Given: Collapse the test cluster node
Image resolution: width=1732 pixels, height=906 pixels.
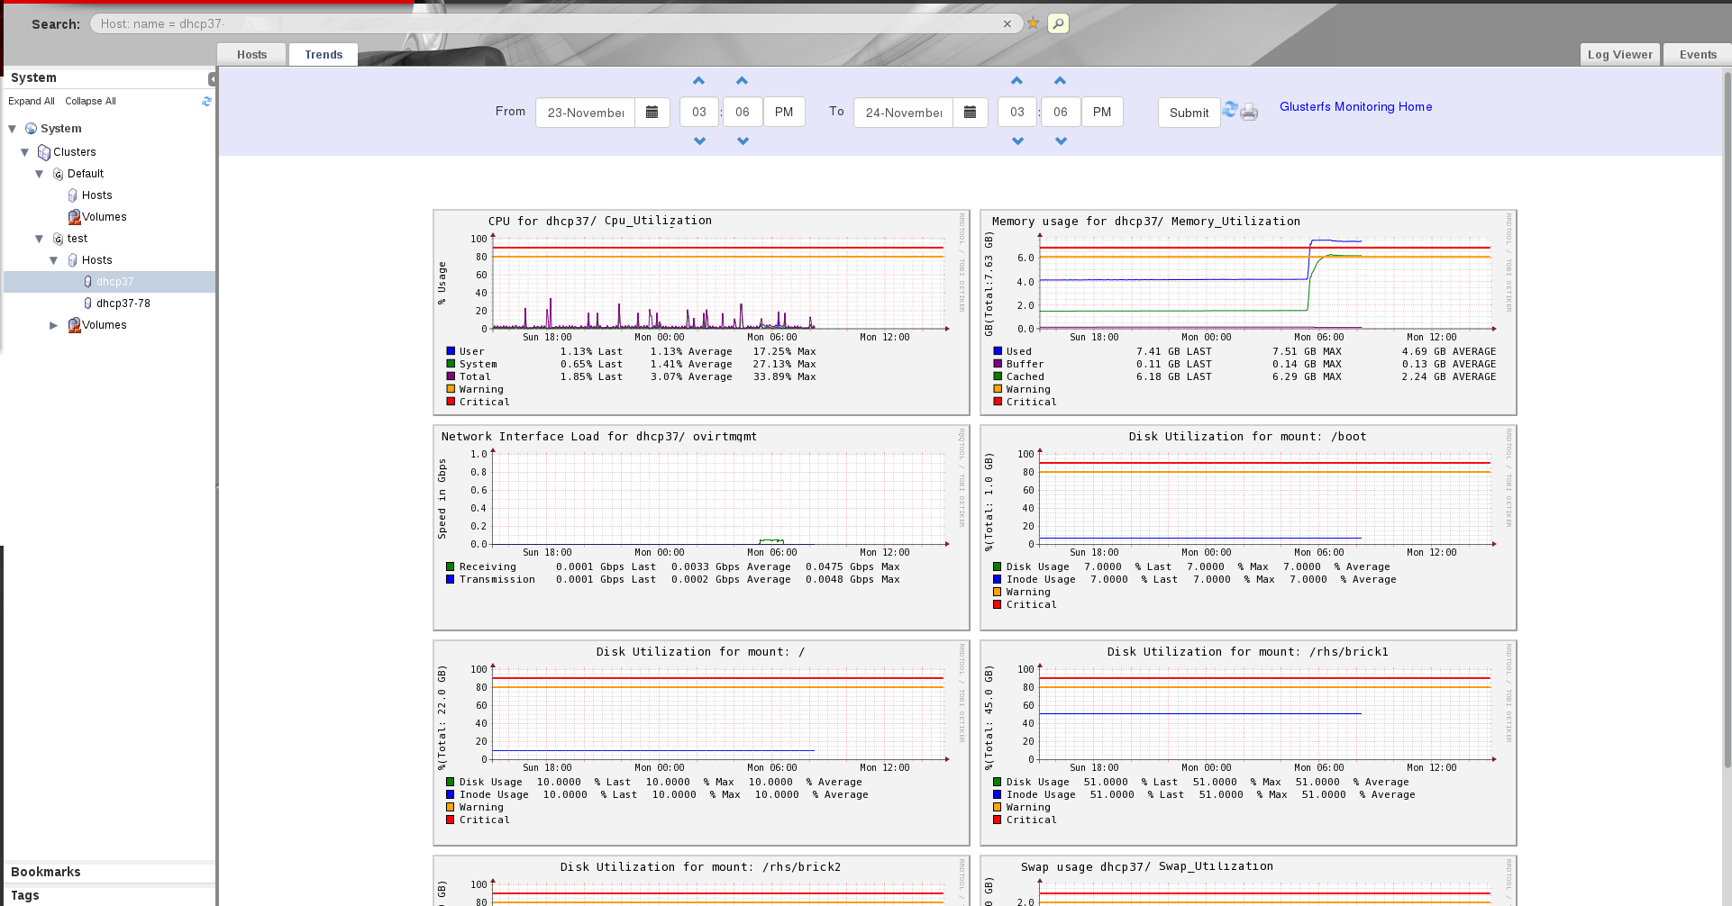Looking at the screenshot, I should [40, 239].
